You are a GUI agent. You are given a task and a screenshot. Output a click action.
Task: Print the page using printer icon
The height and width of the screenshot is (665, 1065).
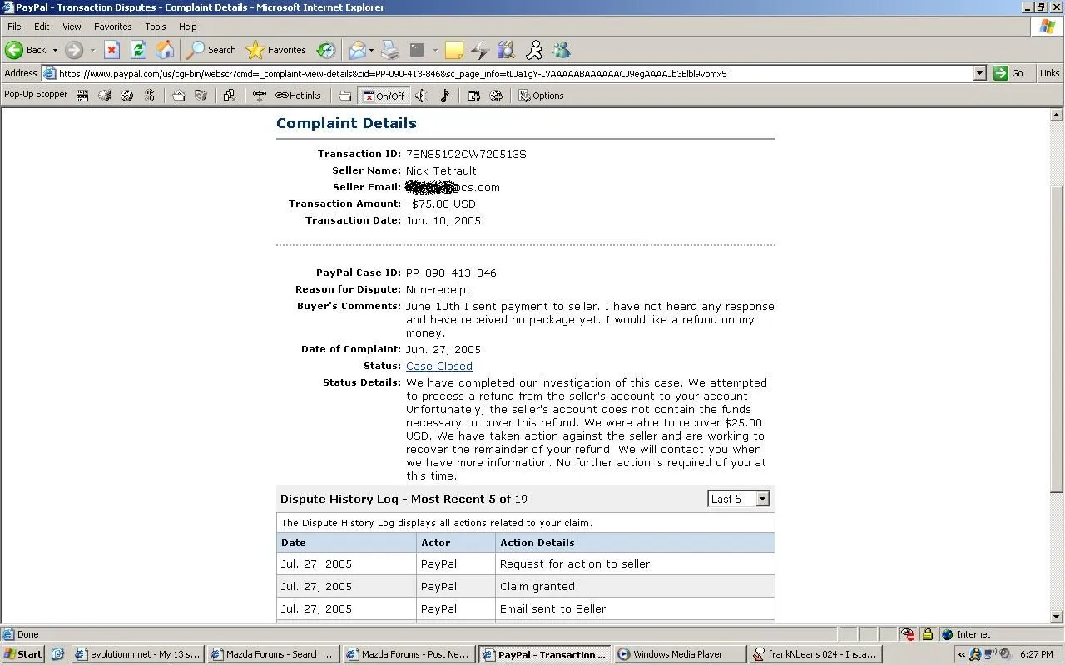point(390,50)
